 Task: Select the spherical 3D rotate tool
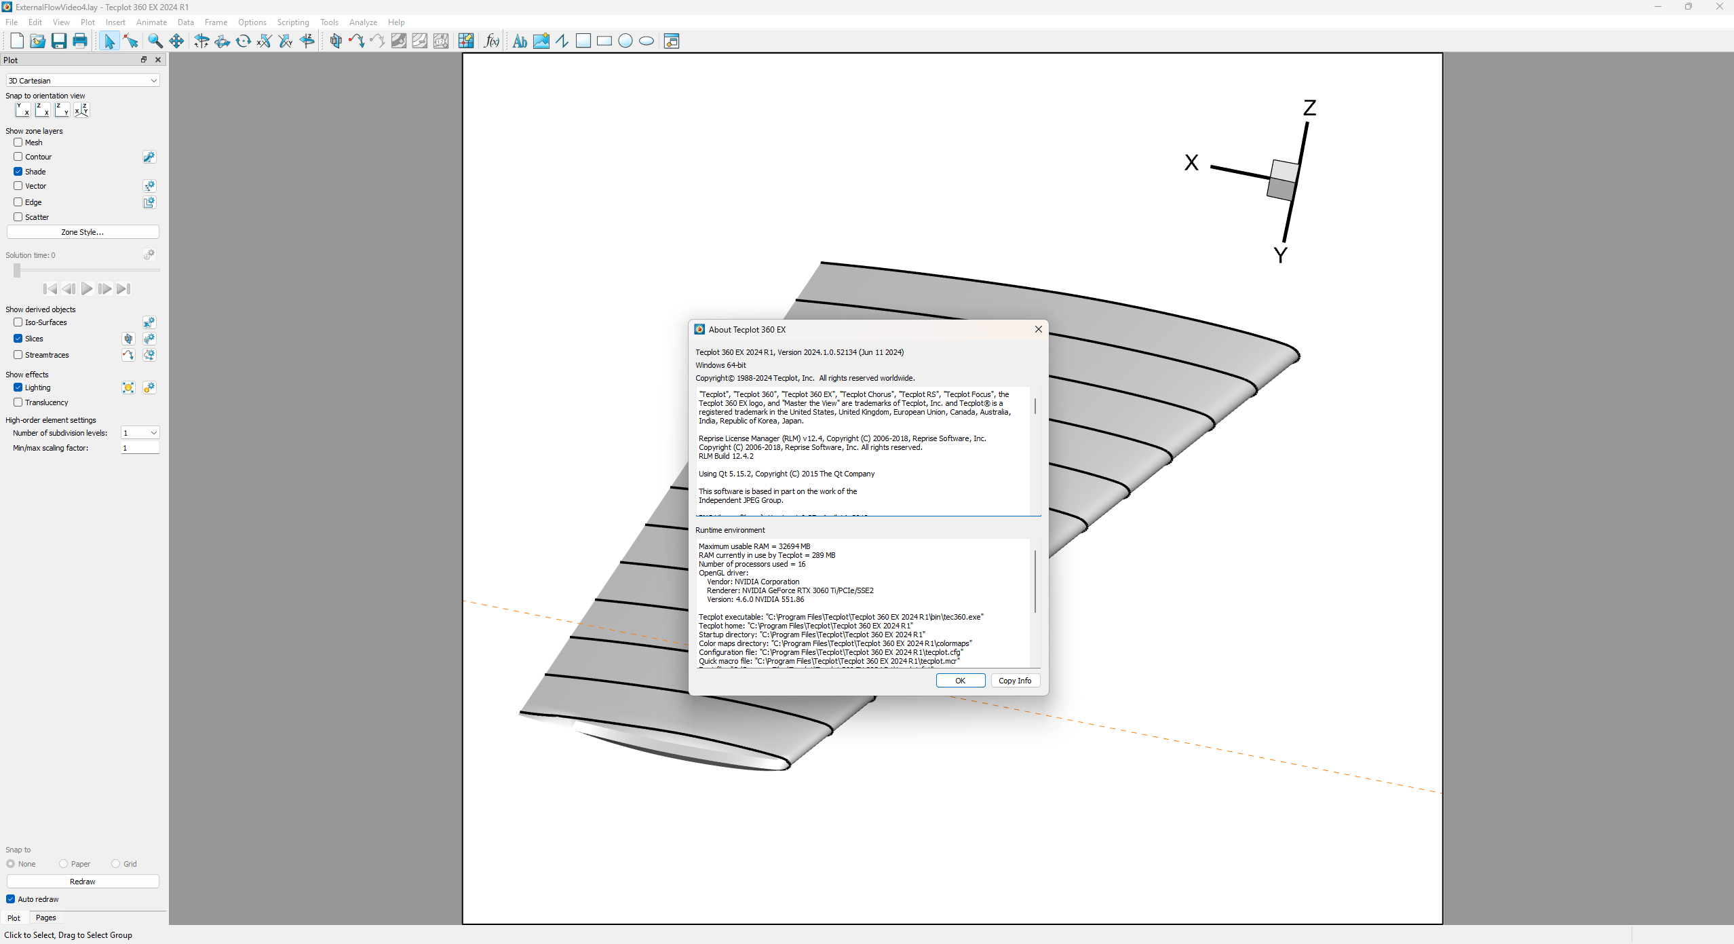[x=201, y=41]
